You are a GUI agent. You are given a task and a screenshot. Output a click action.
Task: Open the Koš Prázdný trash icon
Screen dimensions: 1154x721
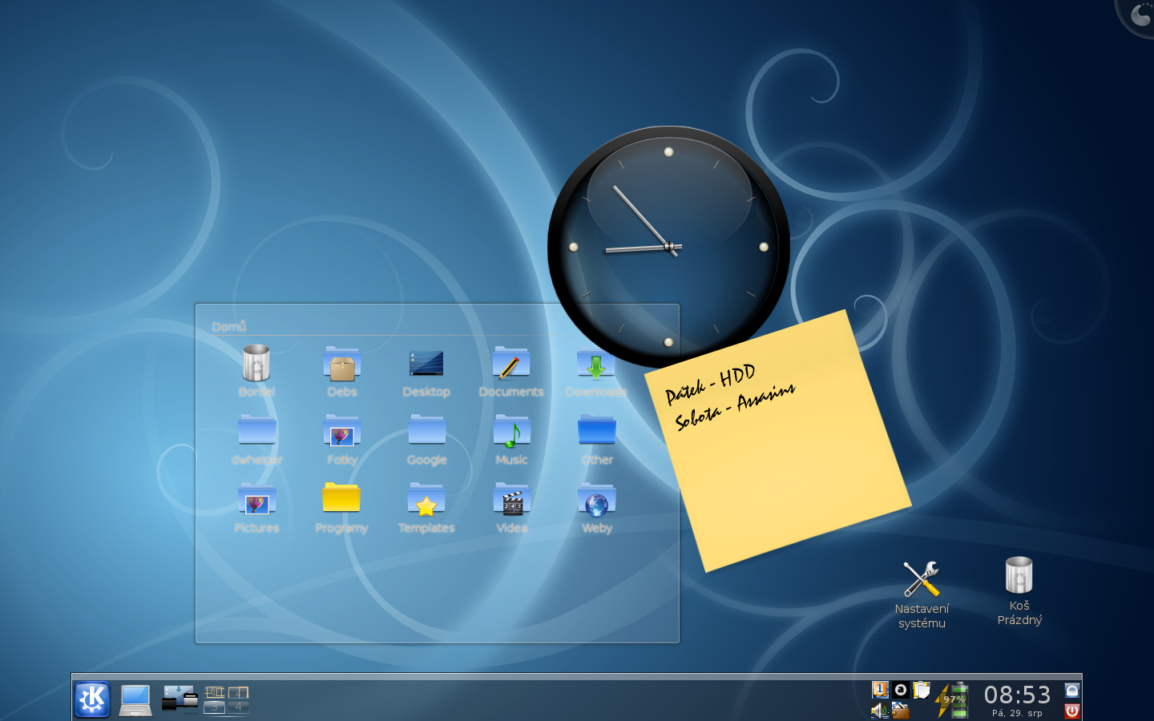pyautogui.click(x=1019, y=591)
